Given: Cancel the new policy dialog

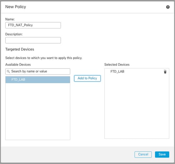Looking at the screenshot, I should tap(143, 154).
